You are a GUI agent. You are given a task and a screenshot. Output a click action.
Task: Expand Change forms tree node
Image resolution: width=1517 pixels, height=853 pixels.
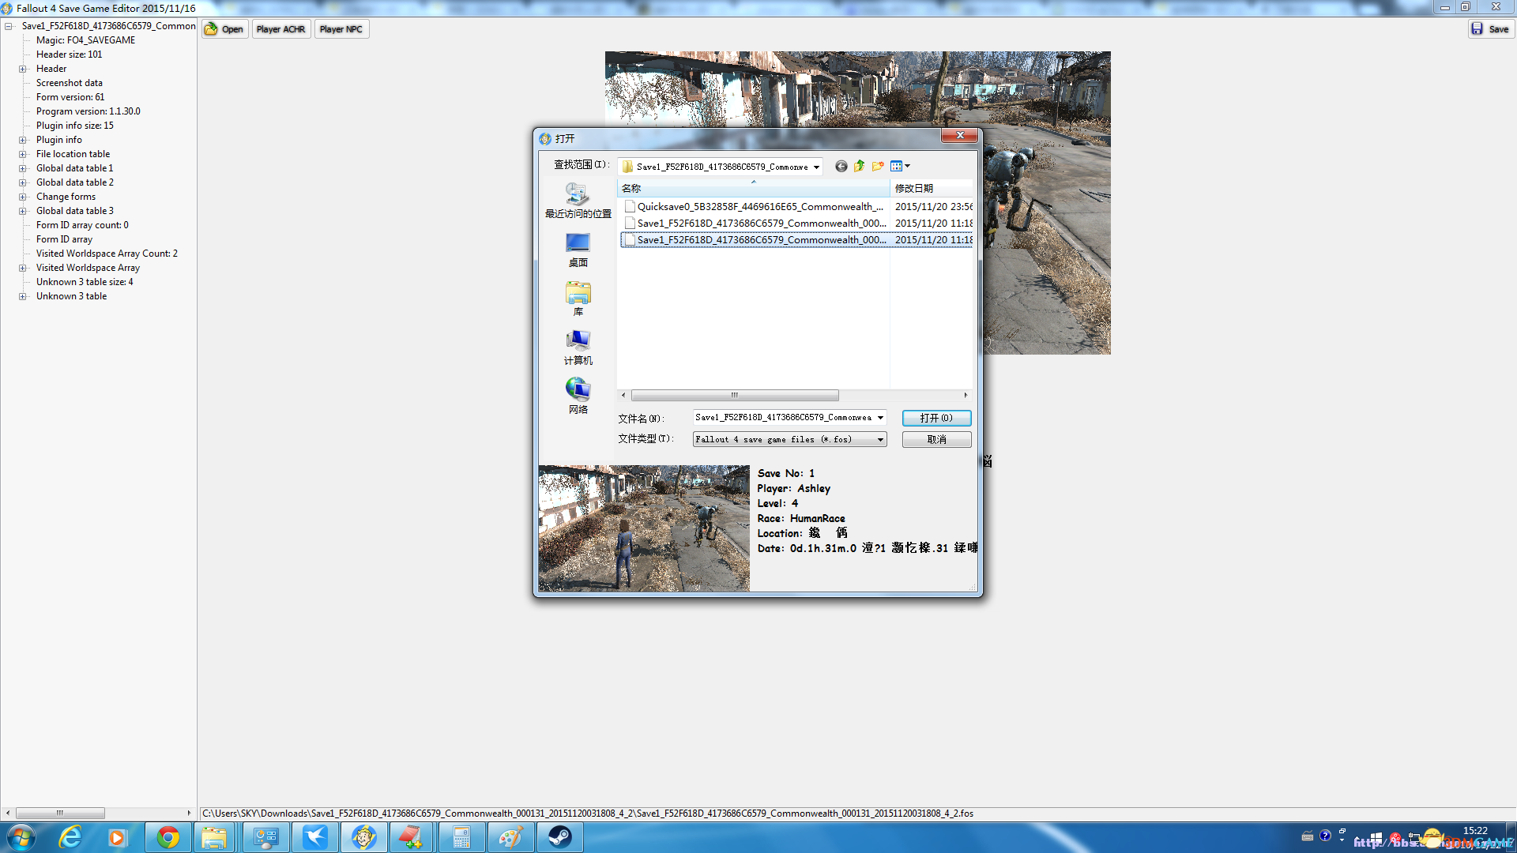tap(23, 197)
